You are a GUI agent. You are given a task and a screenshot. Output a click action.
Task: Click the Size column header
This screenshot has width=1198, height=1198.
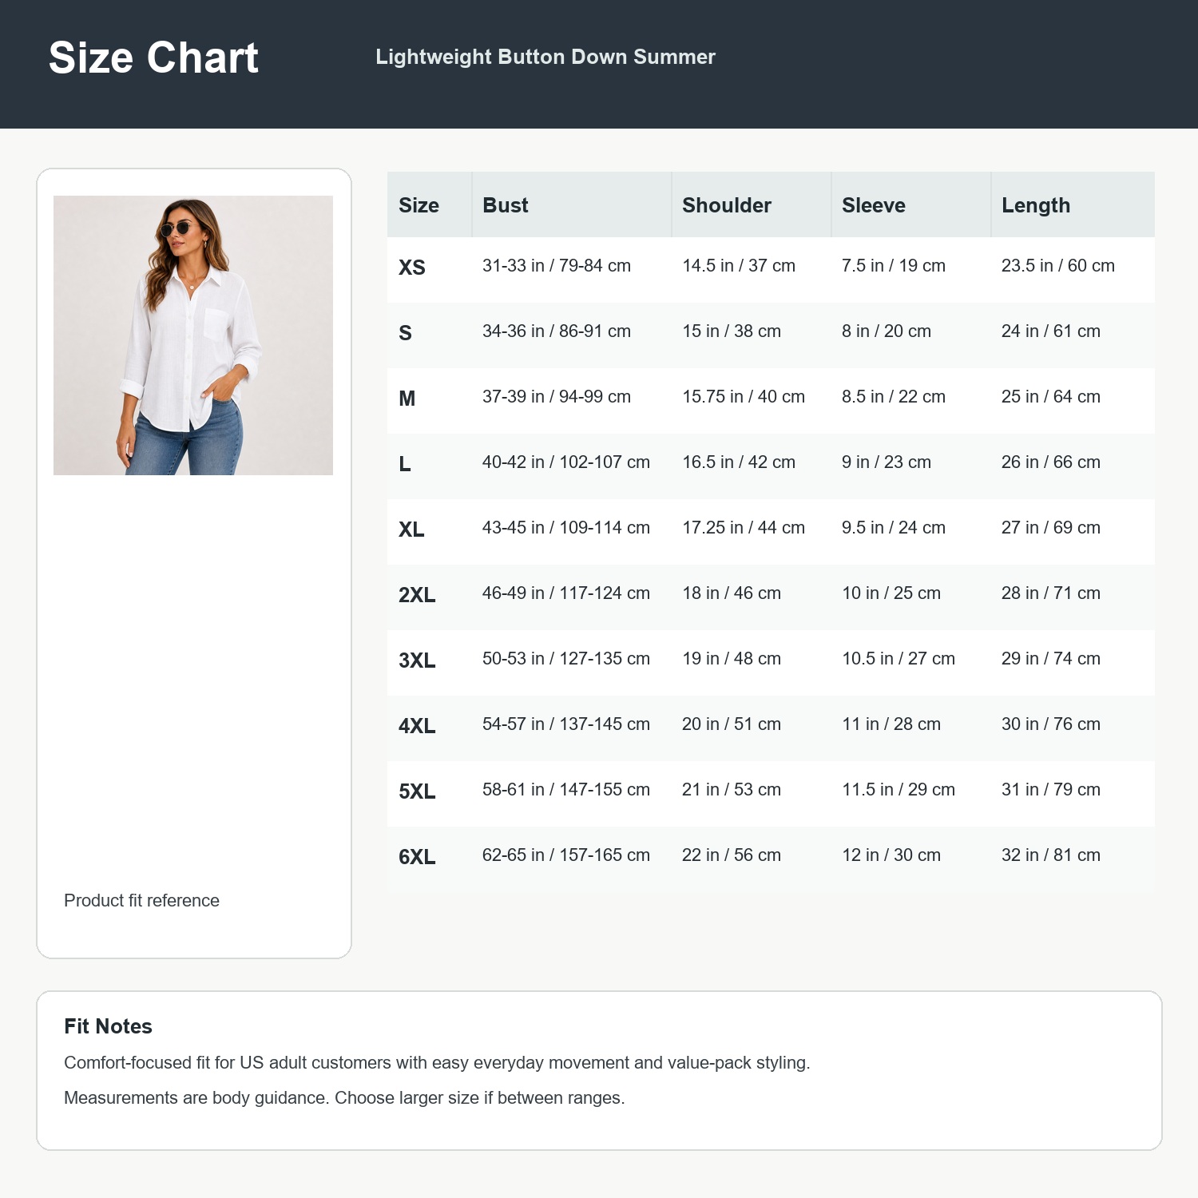coord(419,205)
